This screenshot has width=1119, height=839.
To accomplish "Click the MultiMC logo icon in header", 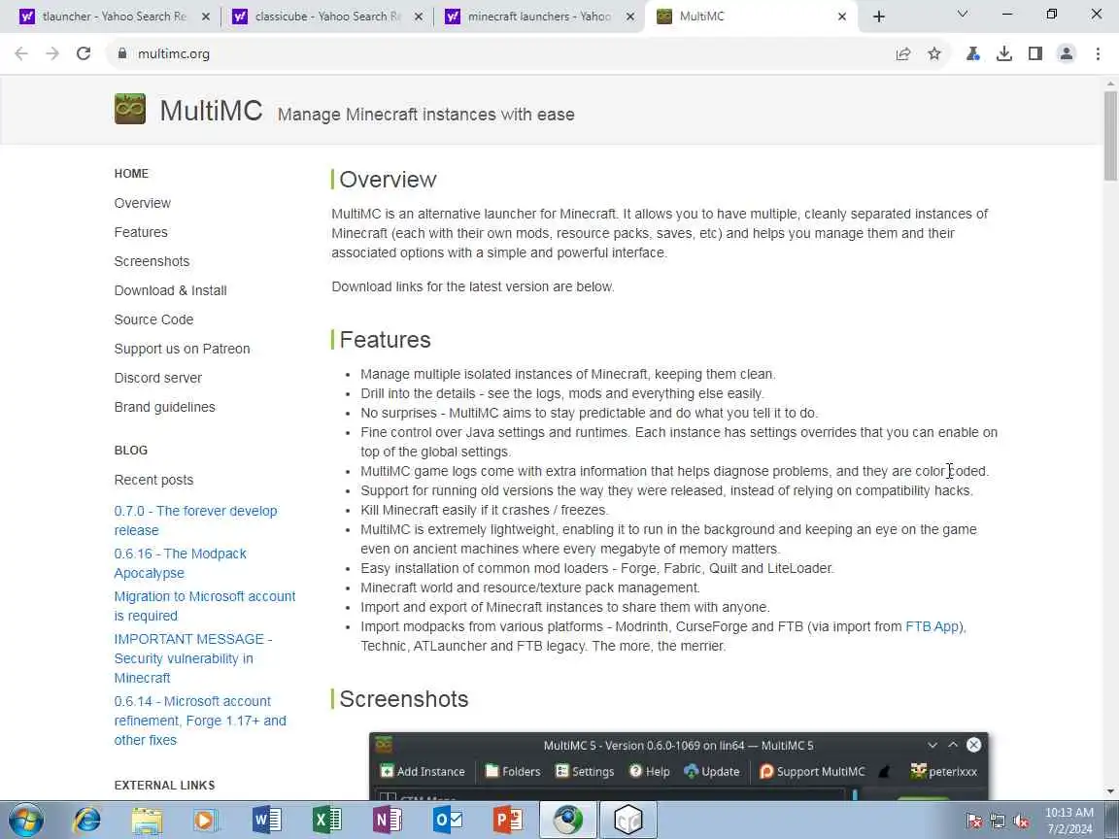I will pyautogui.click(x=130, y=109).
